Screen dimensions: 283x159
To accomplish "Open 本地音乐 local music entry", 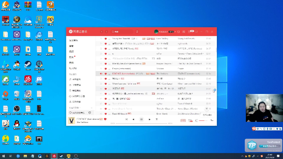I will tap(75, 79).
